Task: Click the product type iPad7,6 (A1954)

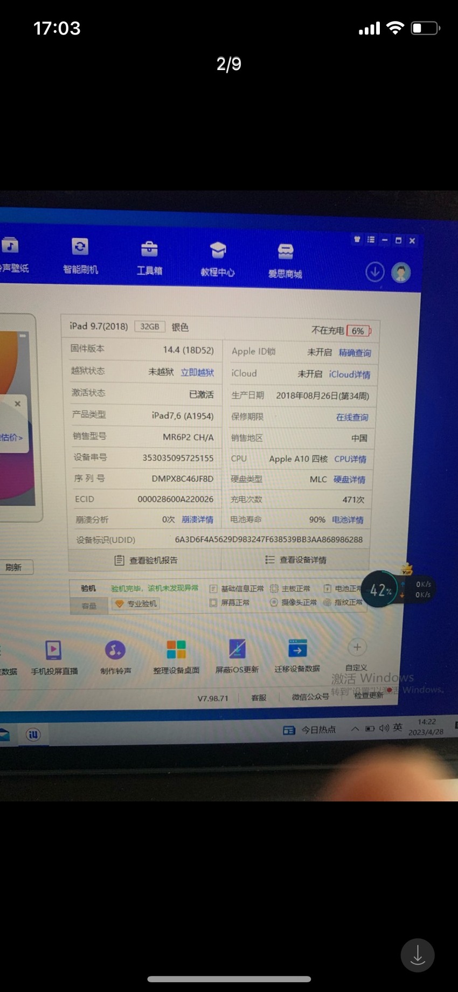Action: 183,416
